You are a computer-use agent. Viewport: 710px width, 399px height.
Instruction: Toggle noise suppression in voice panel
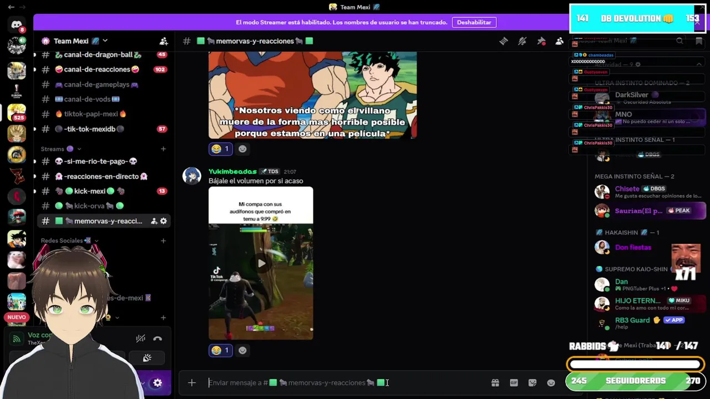(x=141, y=339)
